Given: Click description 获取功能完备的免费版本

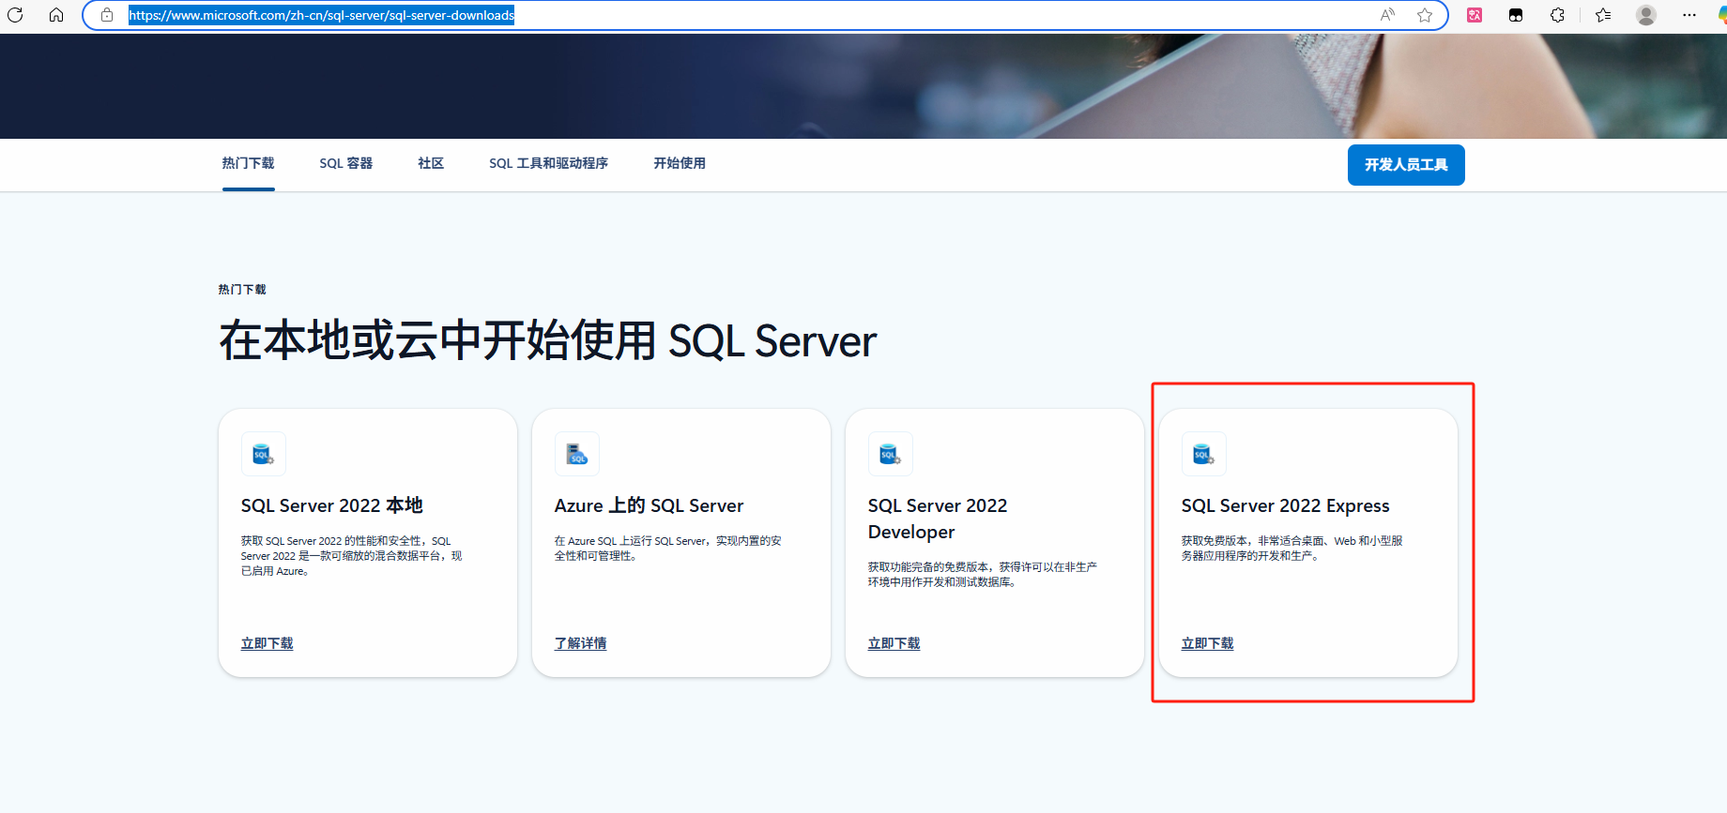Looking at the screenshot, I should [983, 575].
